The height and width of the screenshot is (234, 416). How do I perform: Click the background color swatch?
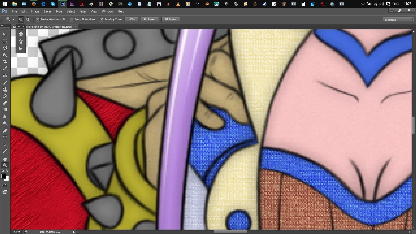coord(7,179)
